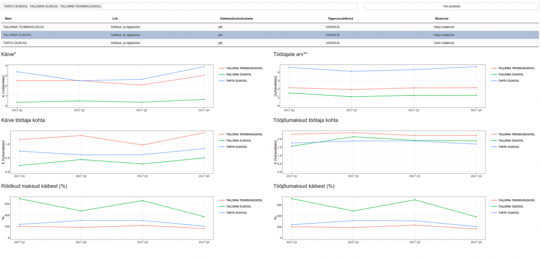The height and width of the screenshot is (260, 541).
Task: Click Tallinna Ülikool 2017 Q1 point in Riiklikud maksud chart
Action: click(20, 199)
